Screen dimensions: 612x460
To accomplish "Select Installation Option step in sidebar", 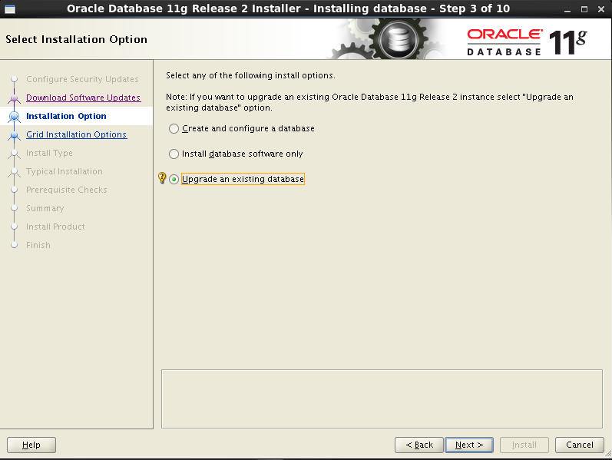I will 66,116.
